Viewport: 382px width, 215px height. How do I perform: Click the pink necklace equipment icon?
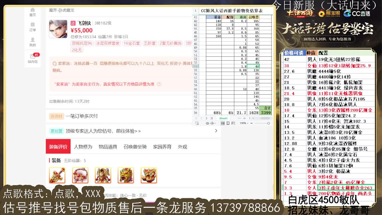80,175
